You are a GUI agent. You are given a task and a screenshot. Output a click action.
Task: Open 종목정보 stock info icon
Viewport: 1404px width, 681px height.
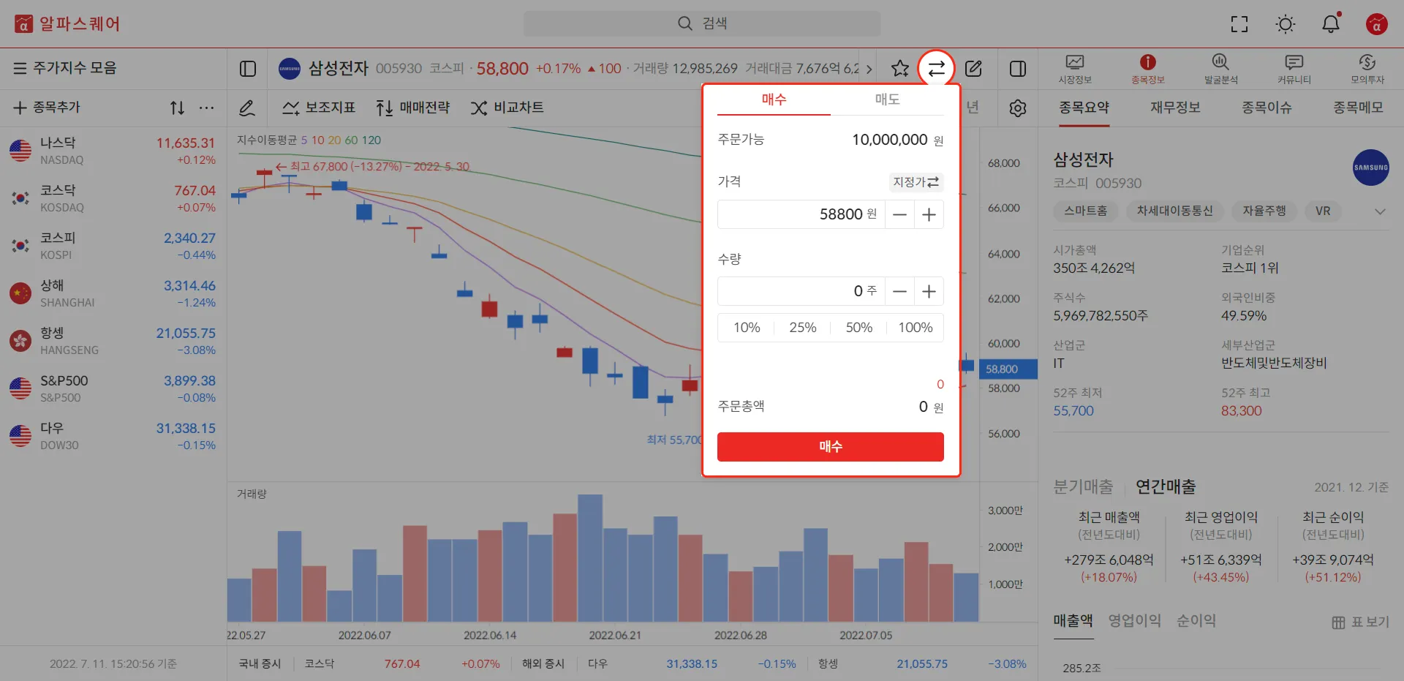1148,69
